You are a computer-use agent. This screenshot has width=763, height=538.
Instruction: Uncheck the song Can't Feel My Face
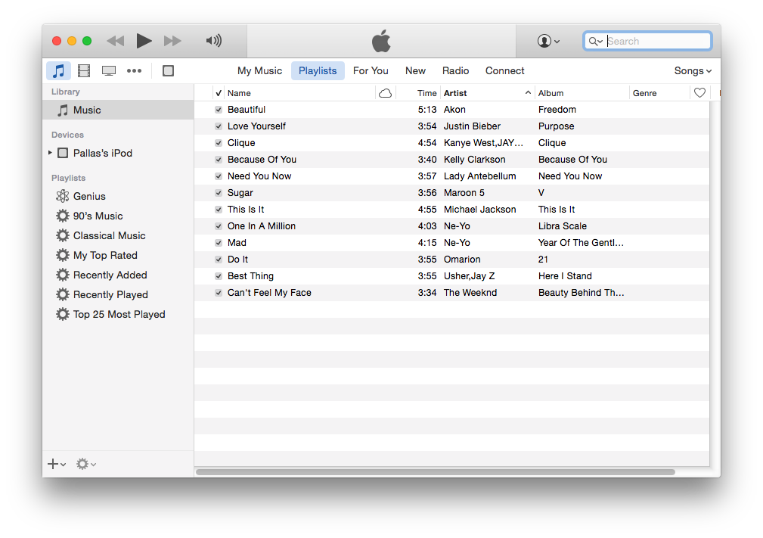coord(219,293)
